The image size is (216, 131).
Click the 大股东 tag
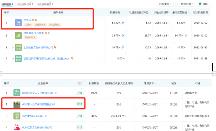coord(28,24)
